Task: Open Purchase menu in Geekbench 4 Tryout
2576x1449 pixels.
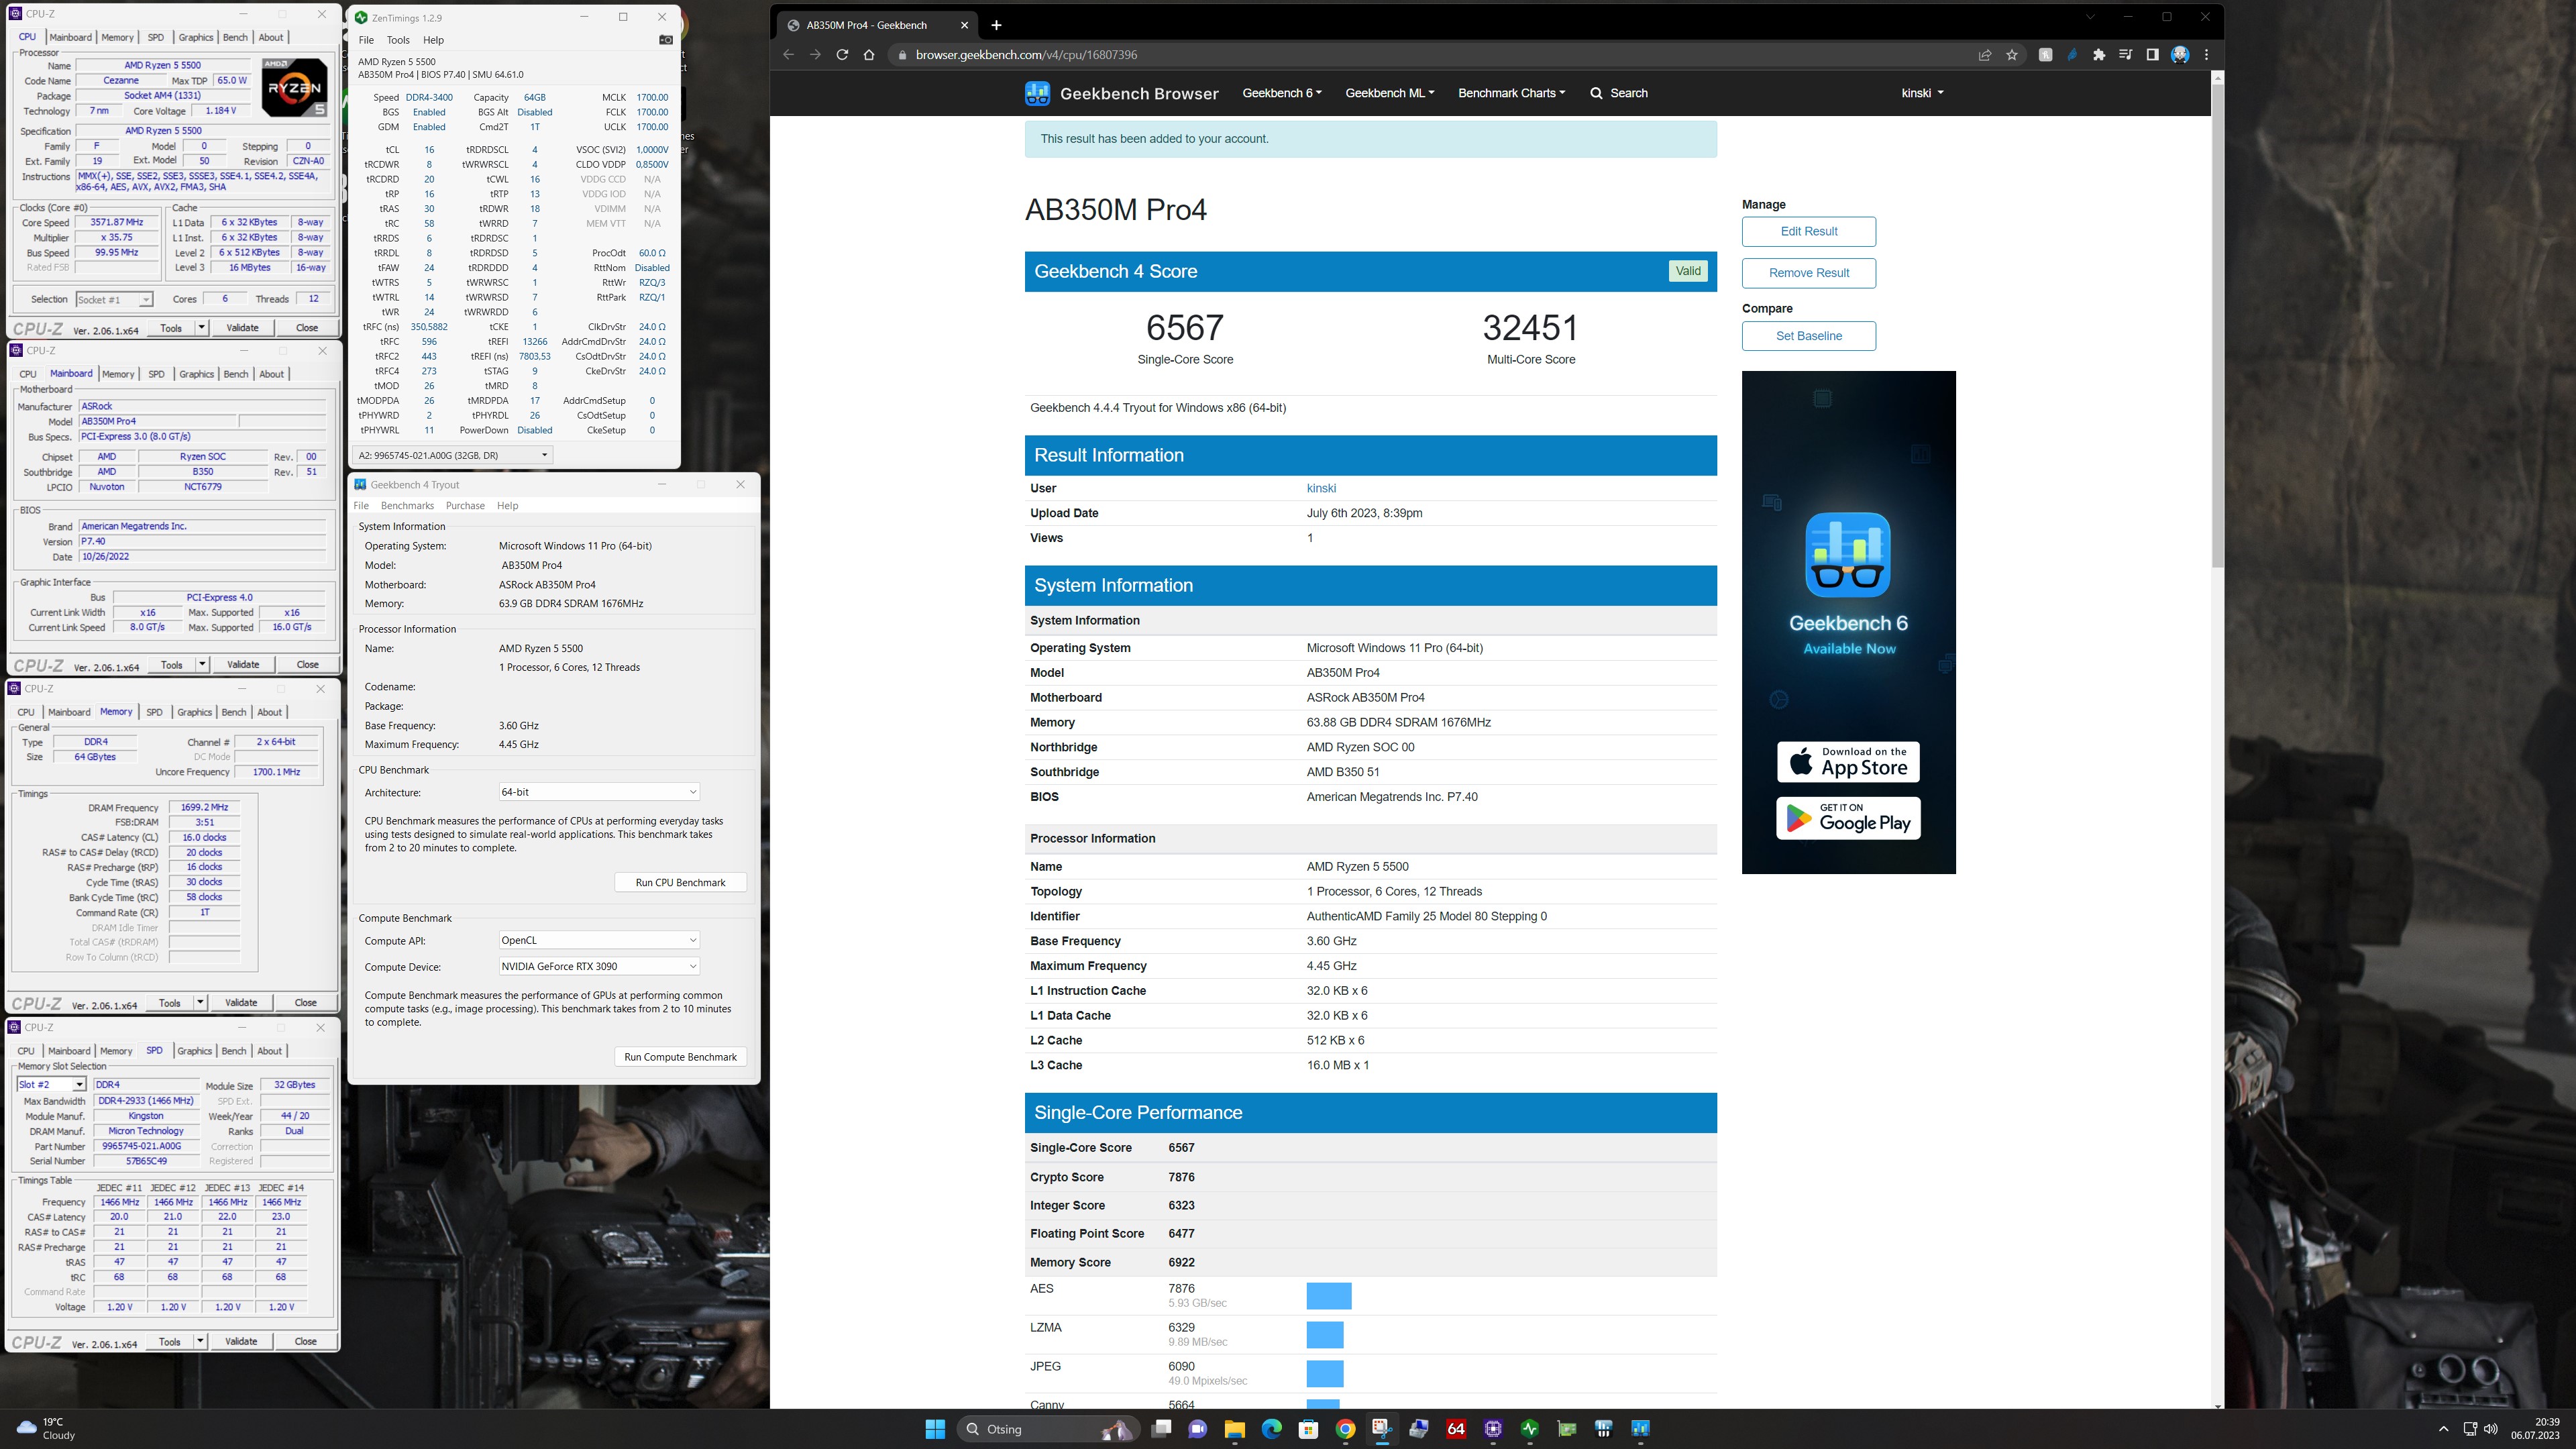Action: coord(465,506)
